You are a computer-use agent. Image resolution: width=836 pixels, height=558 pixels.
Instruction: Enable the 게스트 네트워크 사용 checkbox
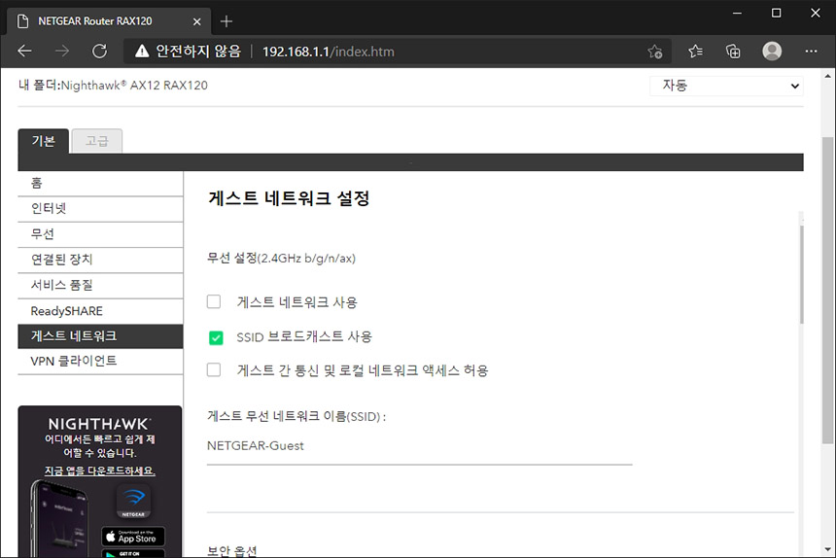(214, 301)
